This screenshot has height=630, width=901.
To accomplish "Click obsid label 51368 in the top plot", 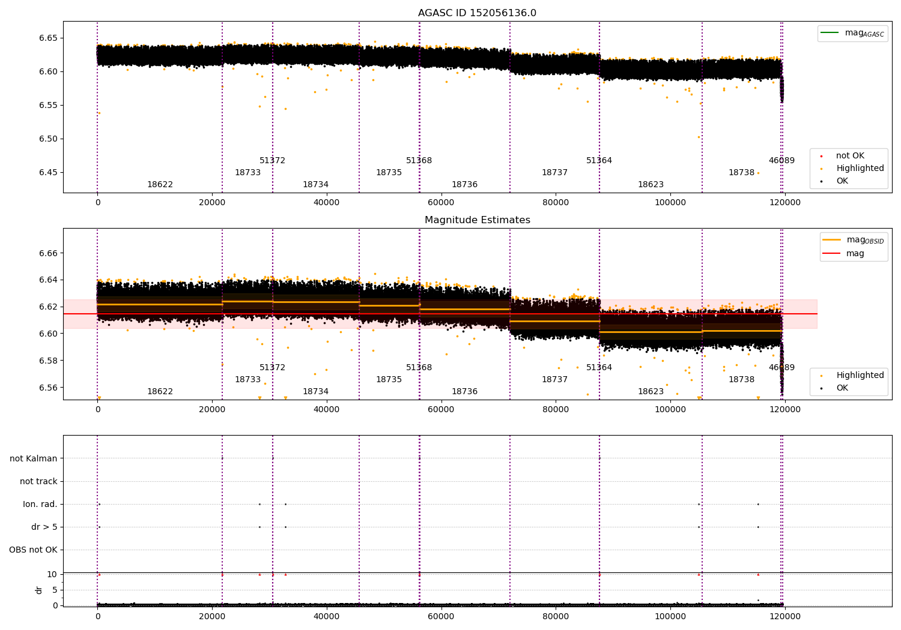I will [419, 161].
